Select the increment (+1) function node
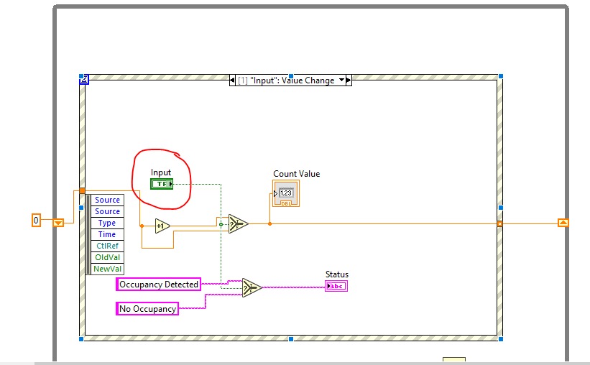 coord(162,226)
